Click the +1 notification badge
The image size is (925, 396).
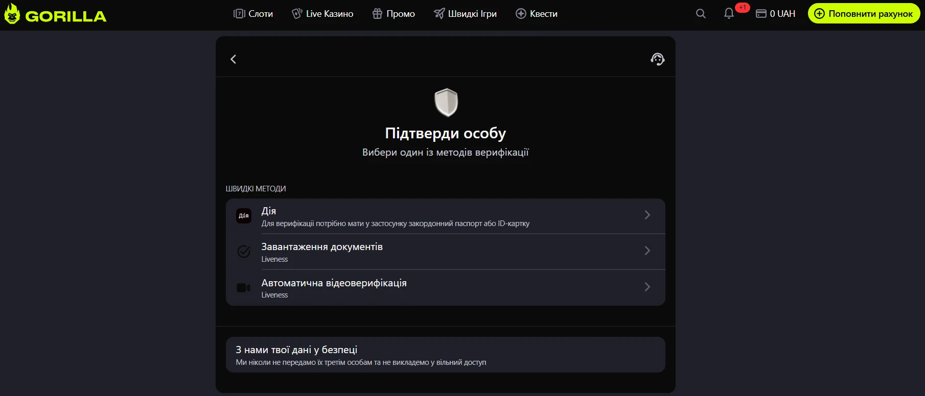743,8
